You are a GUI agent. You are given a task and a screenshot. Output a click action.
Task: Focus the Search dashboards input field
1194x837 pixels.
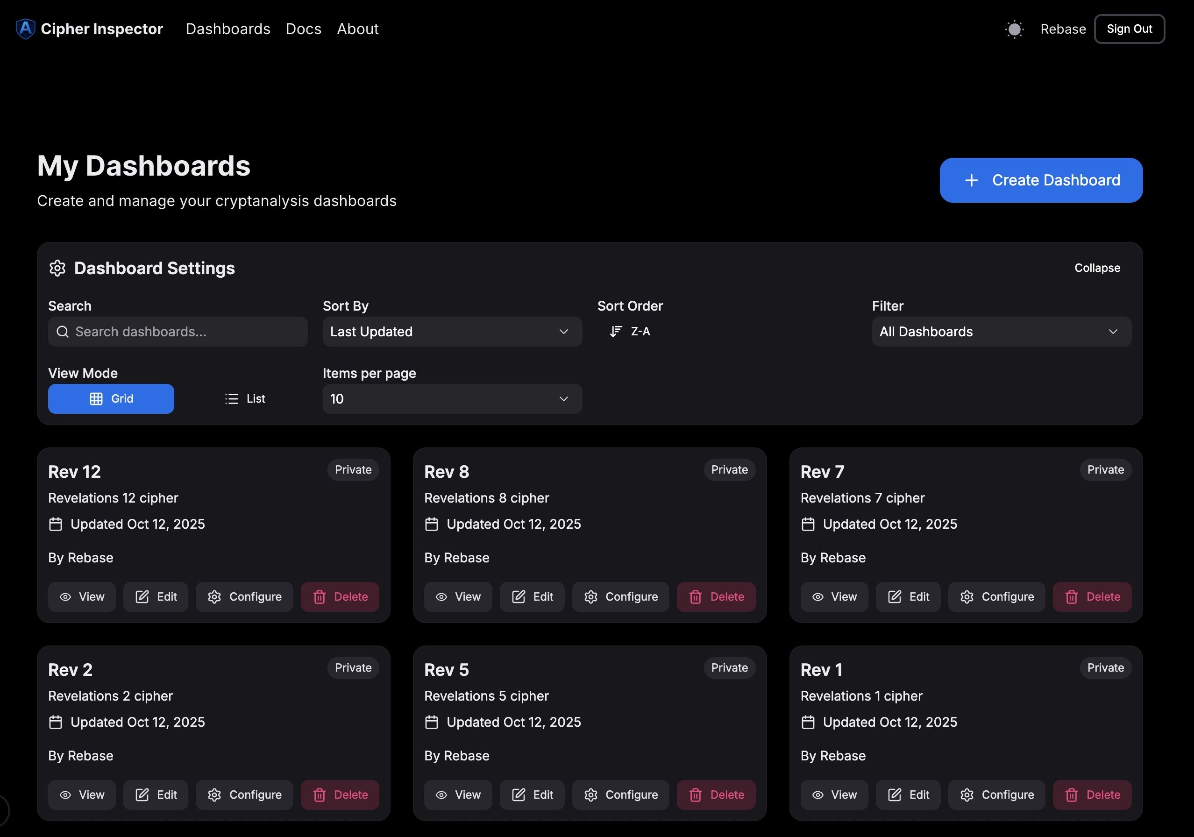click(178, 332)
